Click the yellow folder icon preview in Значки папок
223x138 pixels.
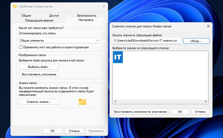pos(82,102)
